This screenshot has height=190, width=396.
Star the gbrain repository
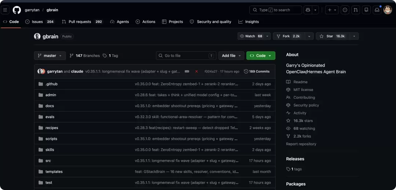[x=332, y=36]
